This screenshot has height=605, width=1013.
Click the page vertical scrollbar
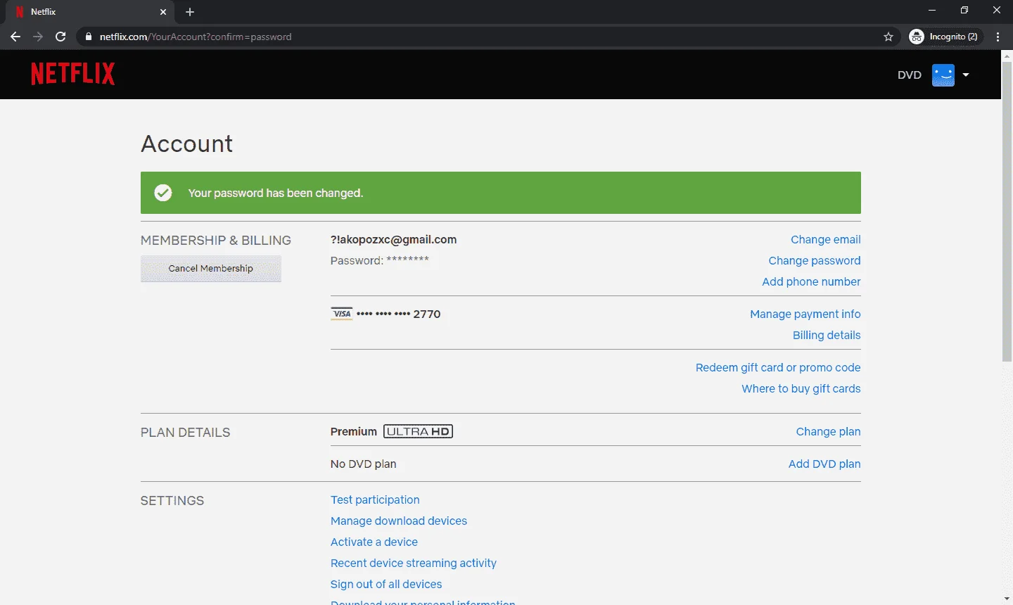pyautogui.click(x=1007, y=211)
